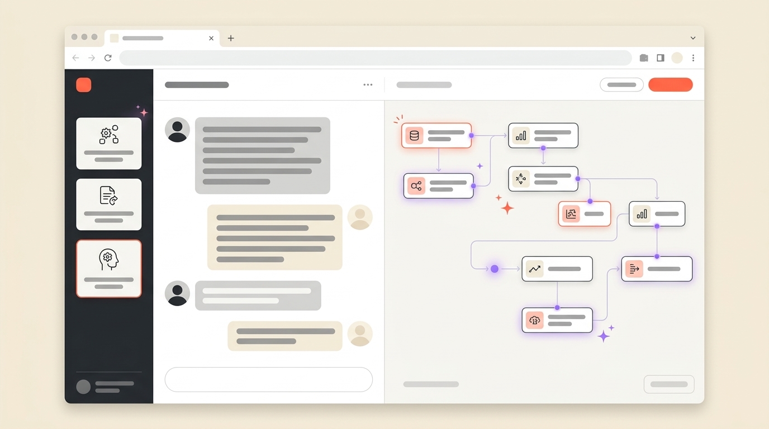Reload the page in the browser
769x429 pixels.
click(x=108, y=58)
